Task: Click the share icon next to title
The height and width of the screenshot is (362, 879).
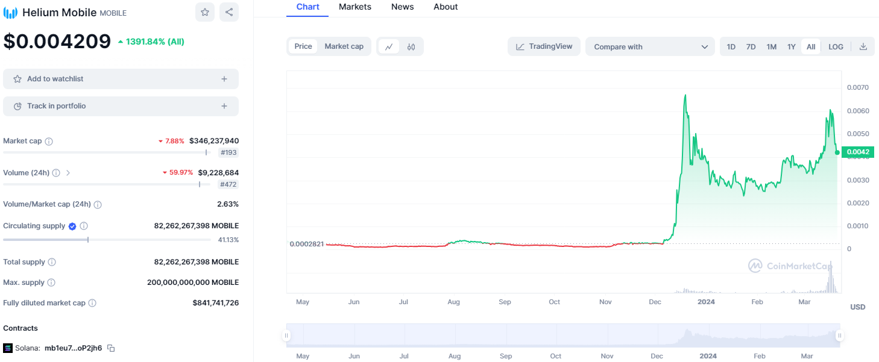Action: 229,12
